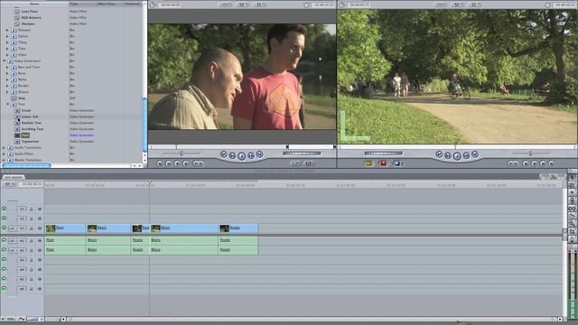Collapse the Video Generators folder
The width and height of the screenshot is (578, 325).
4,60
